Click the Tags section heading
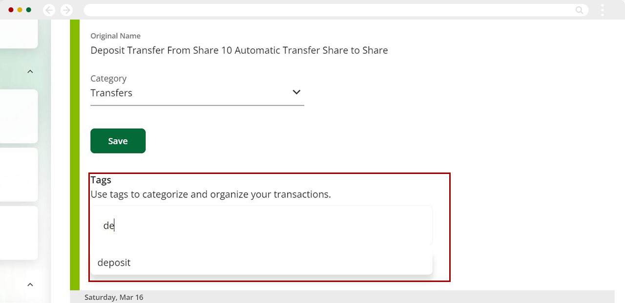The image size is (625, 303). point(101,180)
